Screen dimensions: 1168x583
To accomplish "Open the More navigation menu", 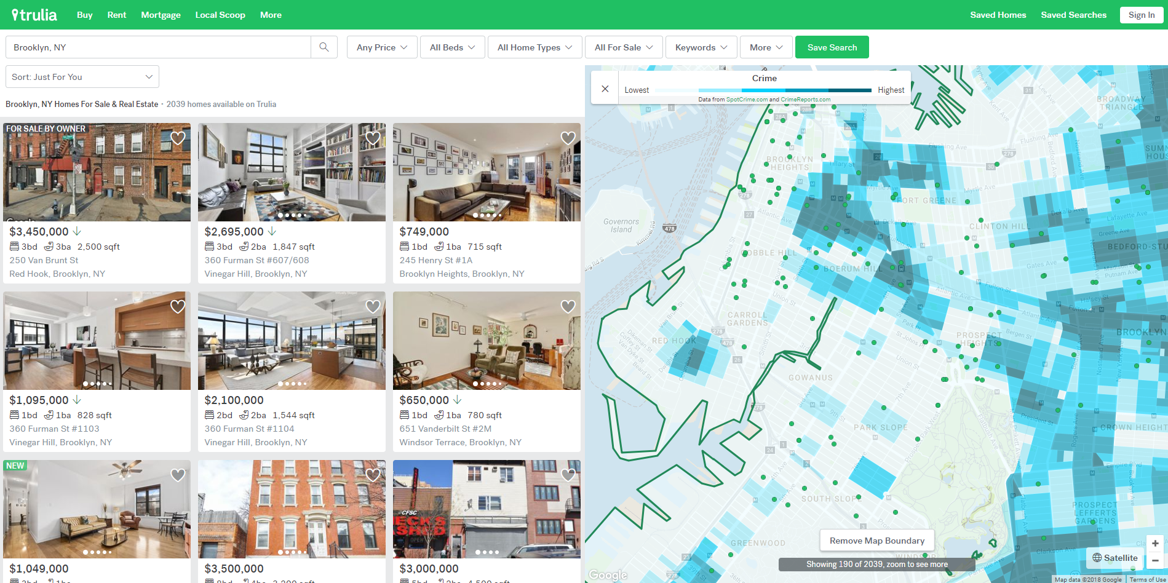I will click(271, 15).
